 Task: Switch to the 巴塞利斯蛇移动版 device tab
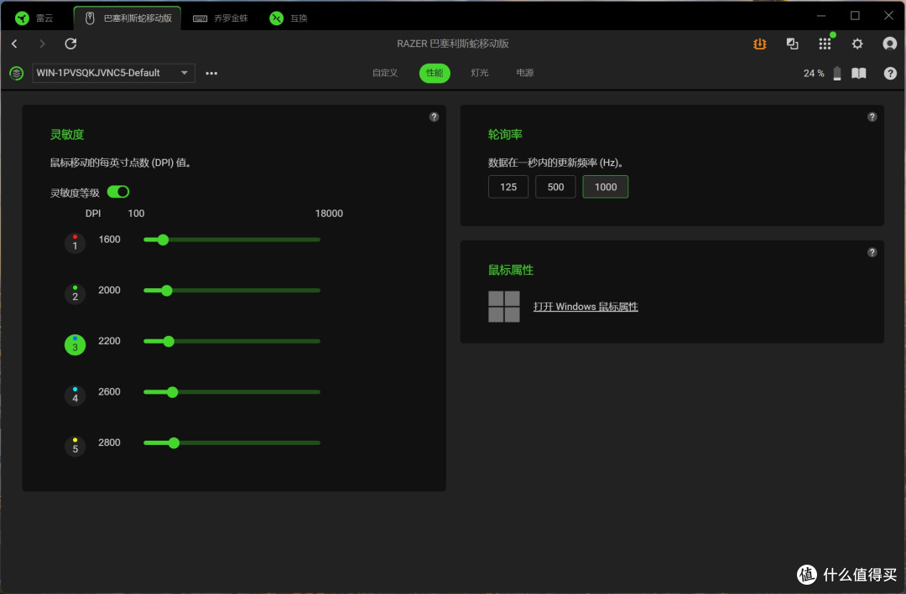[x=128, y=18]
